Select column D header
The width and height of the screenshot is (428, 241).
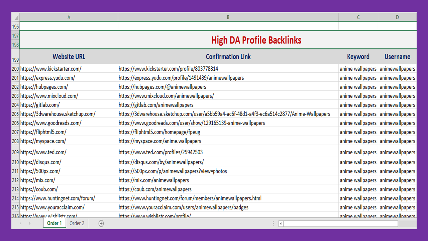[397, 17]
